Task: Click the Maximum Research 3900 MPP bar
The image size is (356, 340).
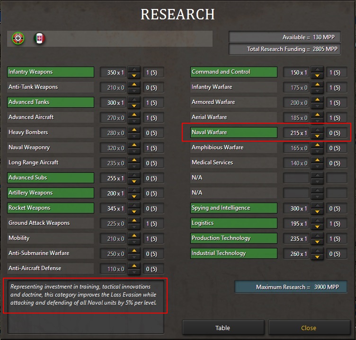Action: tap(291, 287)
